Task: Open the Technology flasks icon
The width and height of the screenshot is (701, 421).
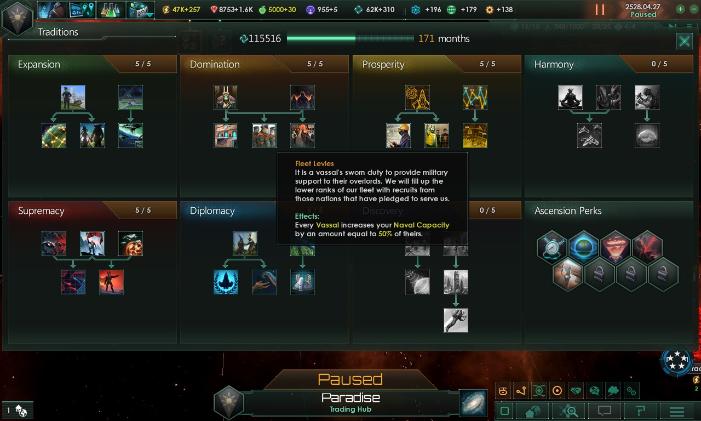Action: click(111, 9)
